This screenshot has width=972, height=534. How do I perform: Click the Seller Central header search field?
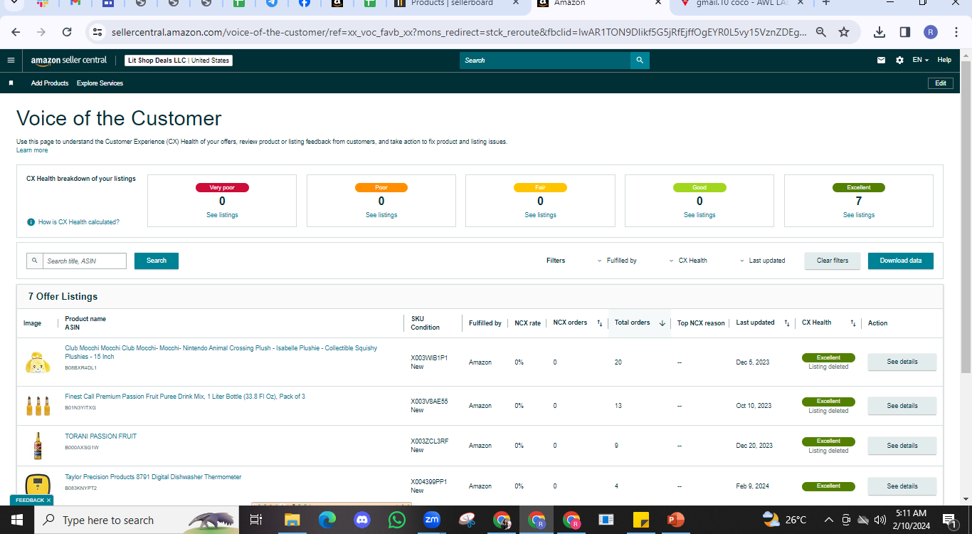[545, 61]
